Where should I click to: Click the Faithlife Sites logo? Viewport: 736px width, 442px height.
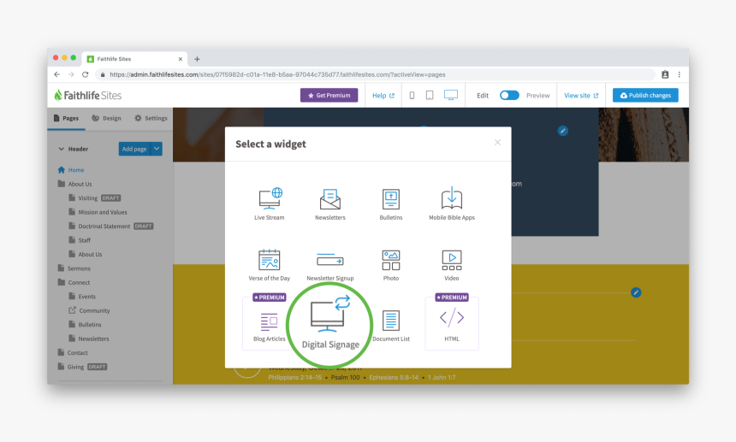pos(88,95)
